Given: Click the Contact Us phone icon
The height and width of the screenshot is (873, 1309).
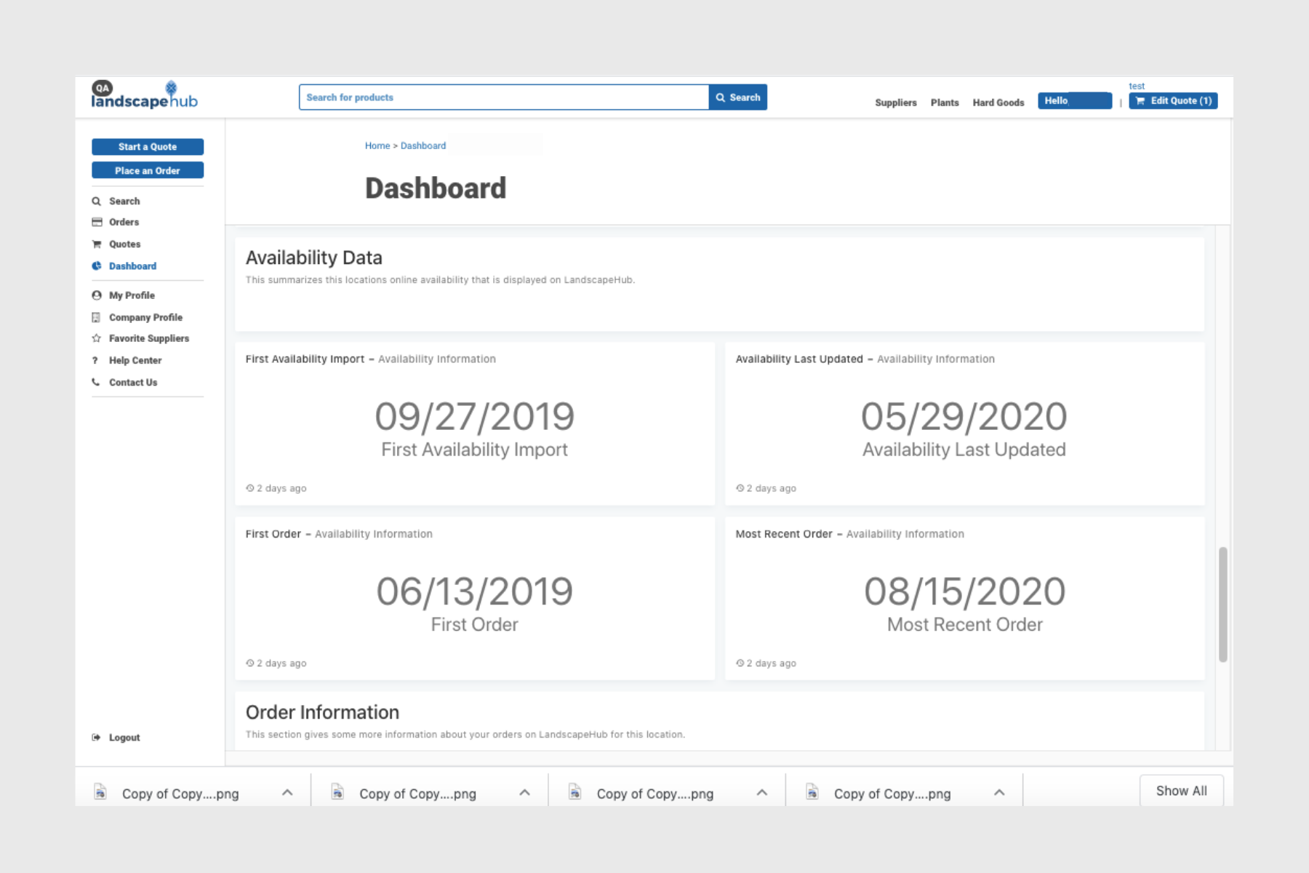Looking at the screenshot, I should 96,382.
